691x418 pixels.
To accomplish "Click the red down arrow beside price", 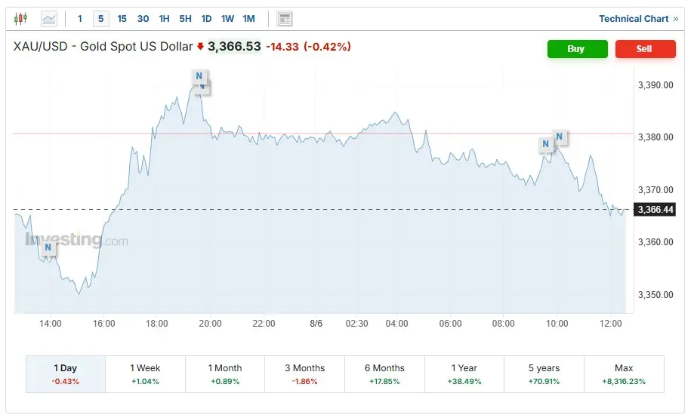I will [x=200, y=47].
